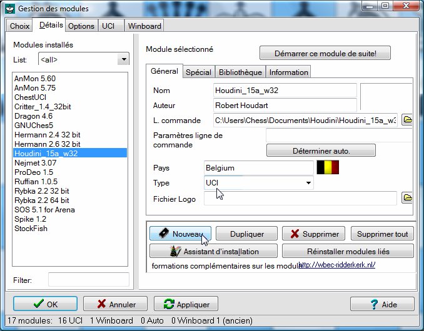Select the Information sub-tab
The width and height of the screenshot is (424, 331).
(x=288, y=72)
